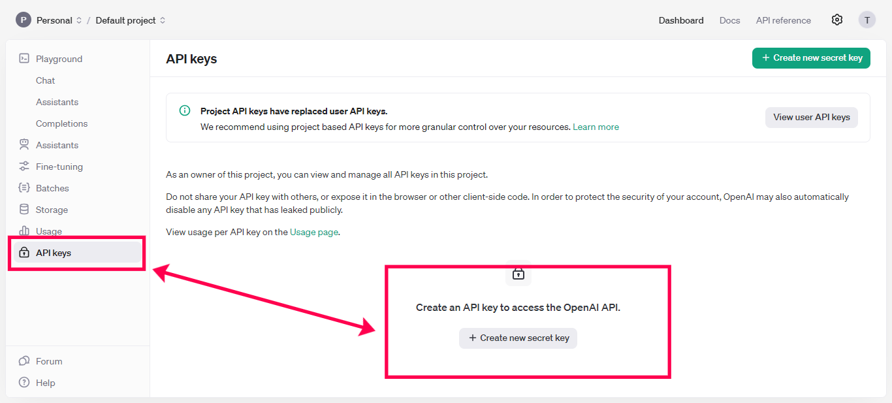
Task: Click the Usage bar chart icon
Action: pyautogui.click(x=24, y=231)
